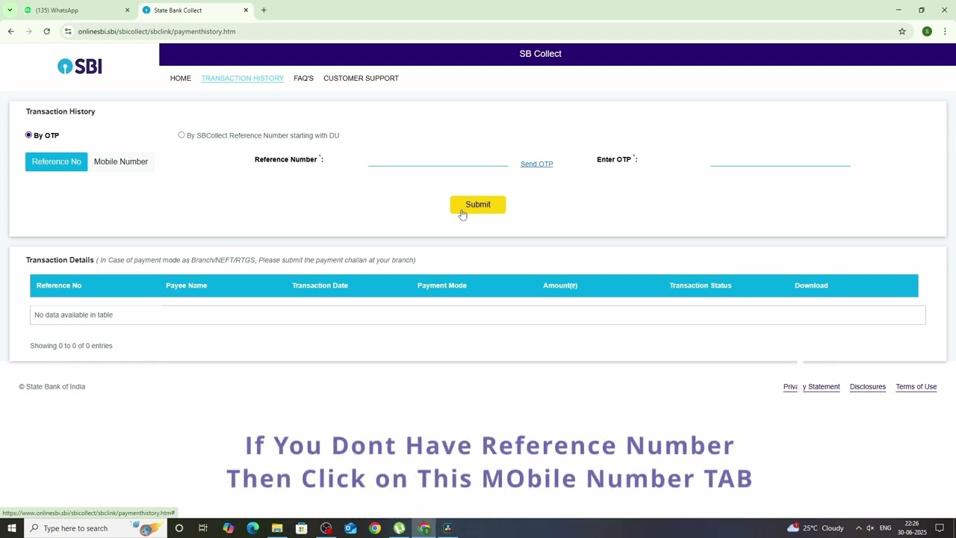Open DaVinci Resolve from the taskbar
Viewport: 956px width, 538px height.
point(448,528)
